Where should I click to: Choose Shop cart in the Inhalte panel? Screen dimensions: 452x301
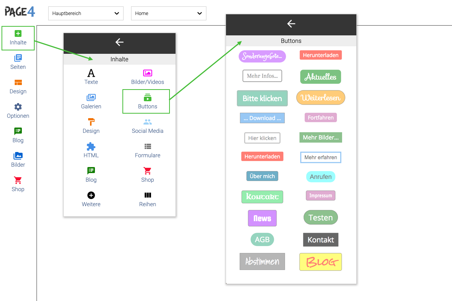pyautogui.click(x=148, y=175)
